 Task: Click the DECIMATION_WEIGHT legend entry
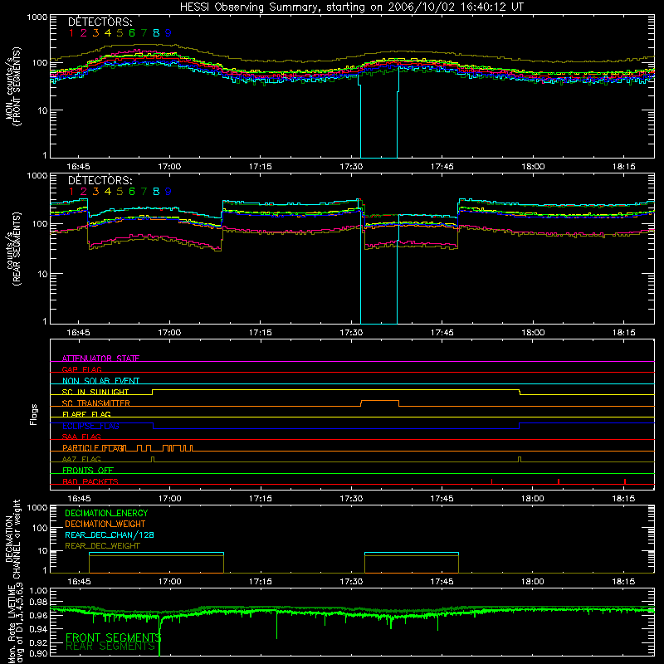105,524
